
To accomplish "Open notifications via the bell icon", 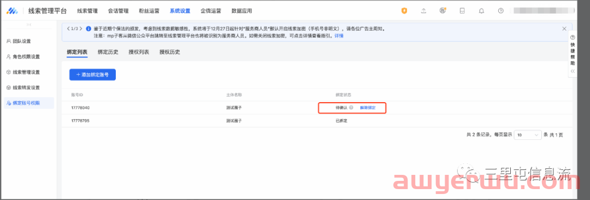I will (x=481, y=11).
